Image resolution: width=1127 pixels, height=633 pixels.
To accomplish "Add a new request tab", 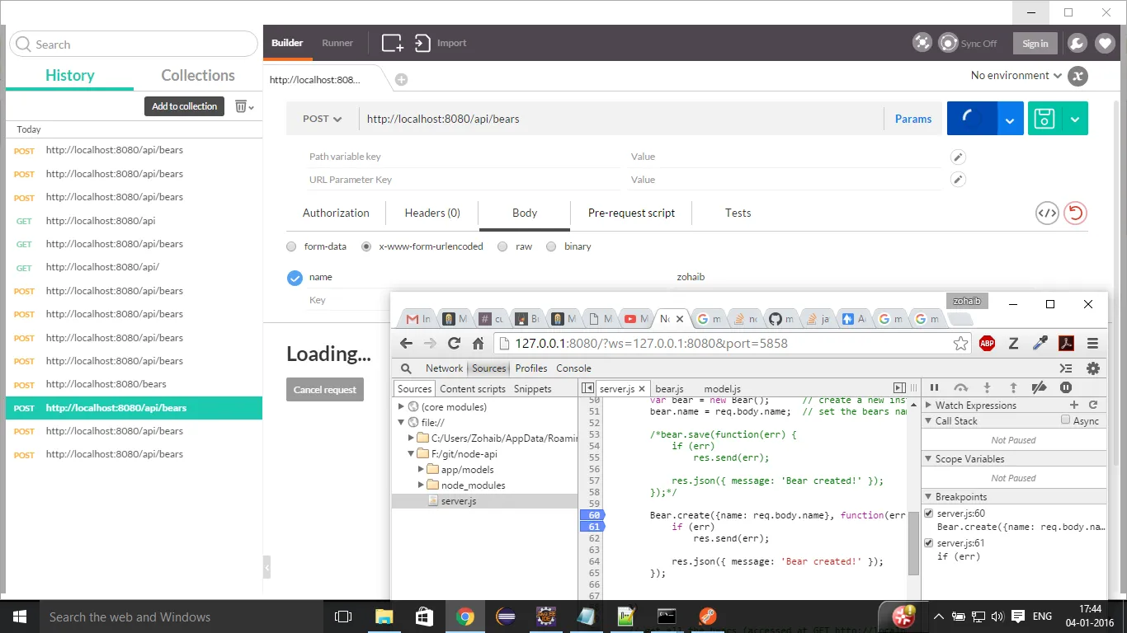I will [401, 80].
